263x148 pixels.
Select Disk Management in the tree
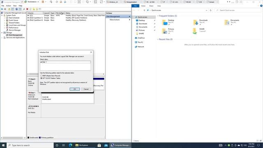16,35
